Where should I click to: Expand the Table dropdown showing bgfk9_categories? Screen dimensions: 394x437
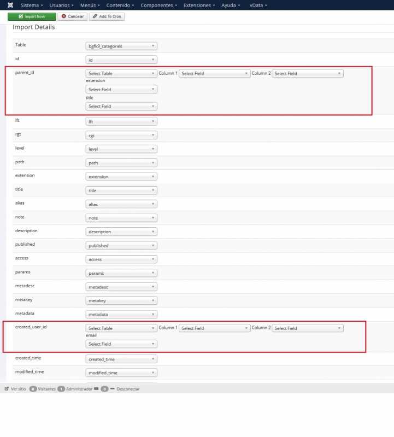click(x=121, y=46)
